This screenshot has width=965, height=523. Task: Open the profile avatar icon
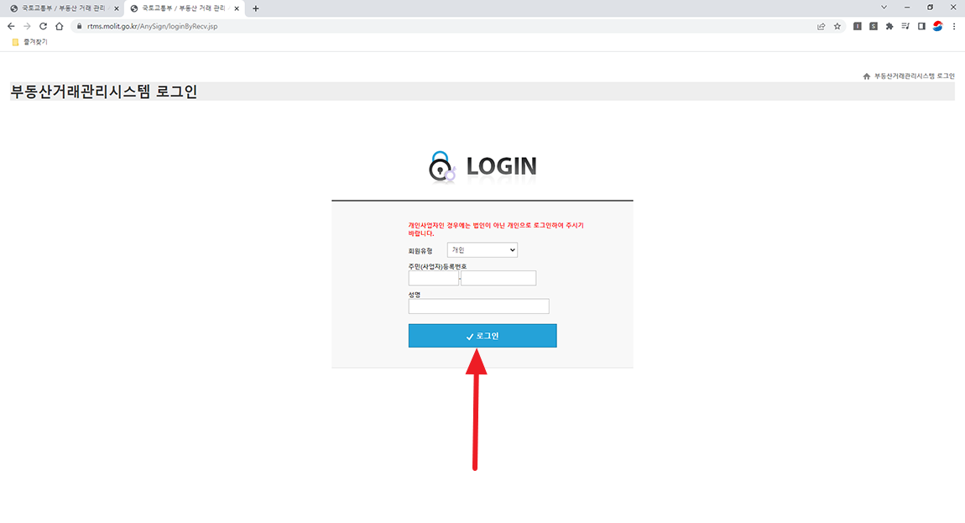click(x=937, y=27)
